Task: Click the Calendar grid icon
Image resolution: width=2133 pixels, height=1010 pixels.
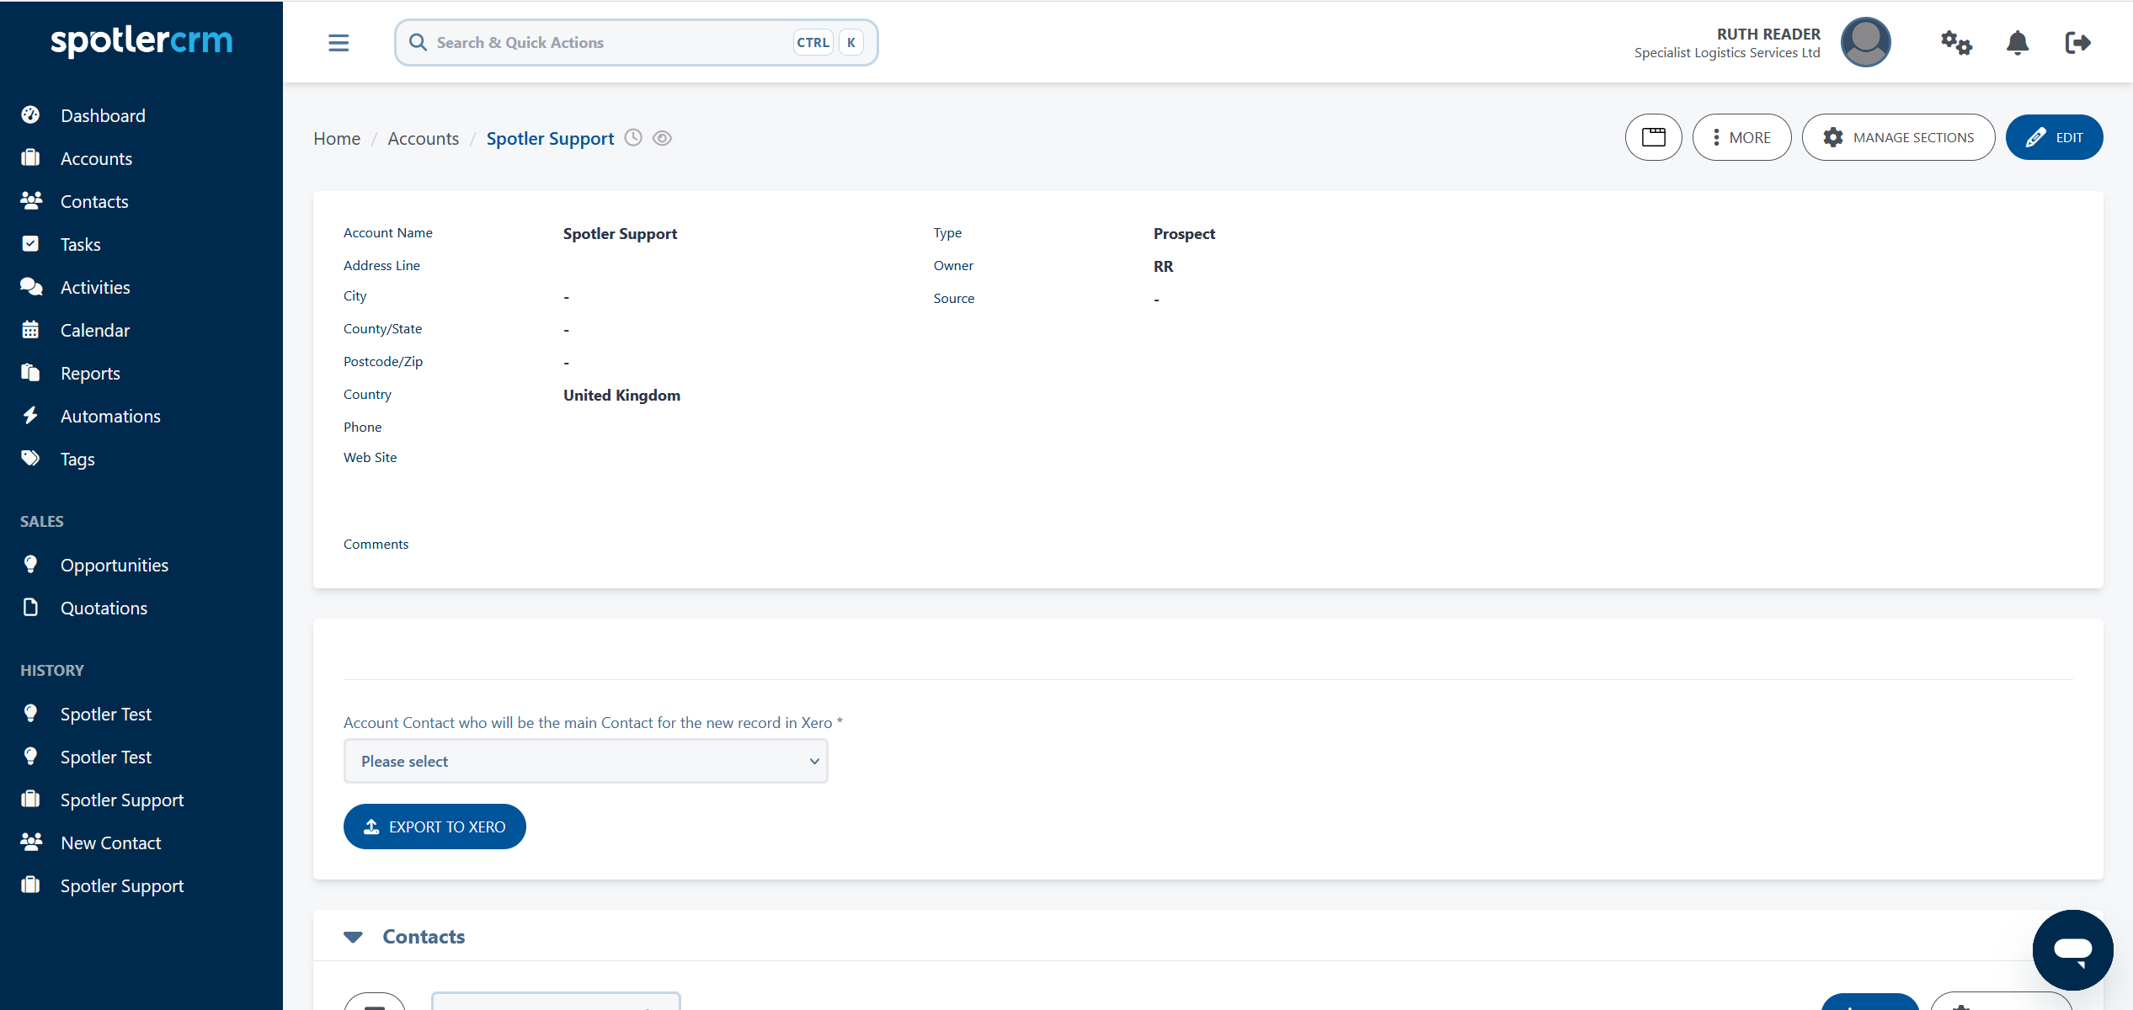Action: click(x=30, y=329)
